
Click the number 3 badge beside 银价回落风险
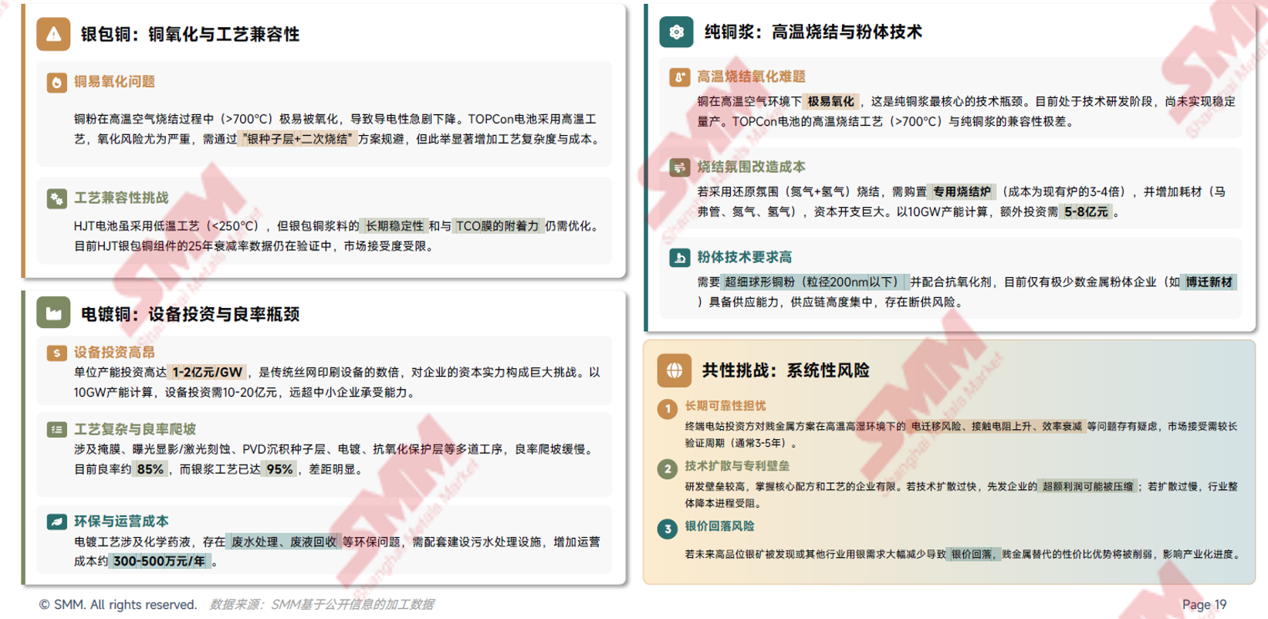pyautogui.click(x=668, y=529)
